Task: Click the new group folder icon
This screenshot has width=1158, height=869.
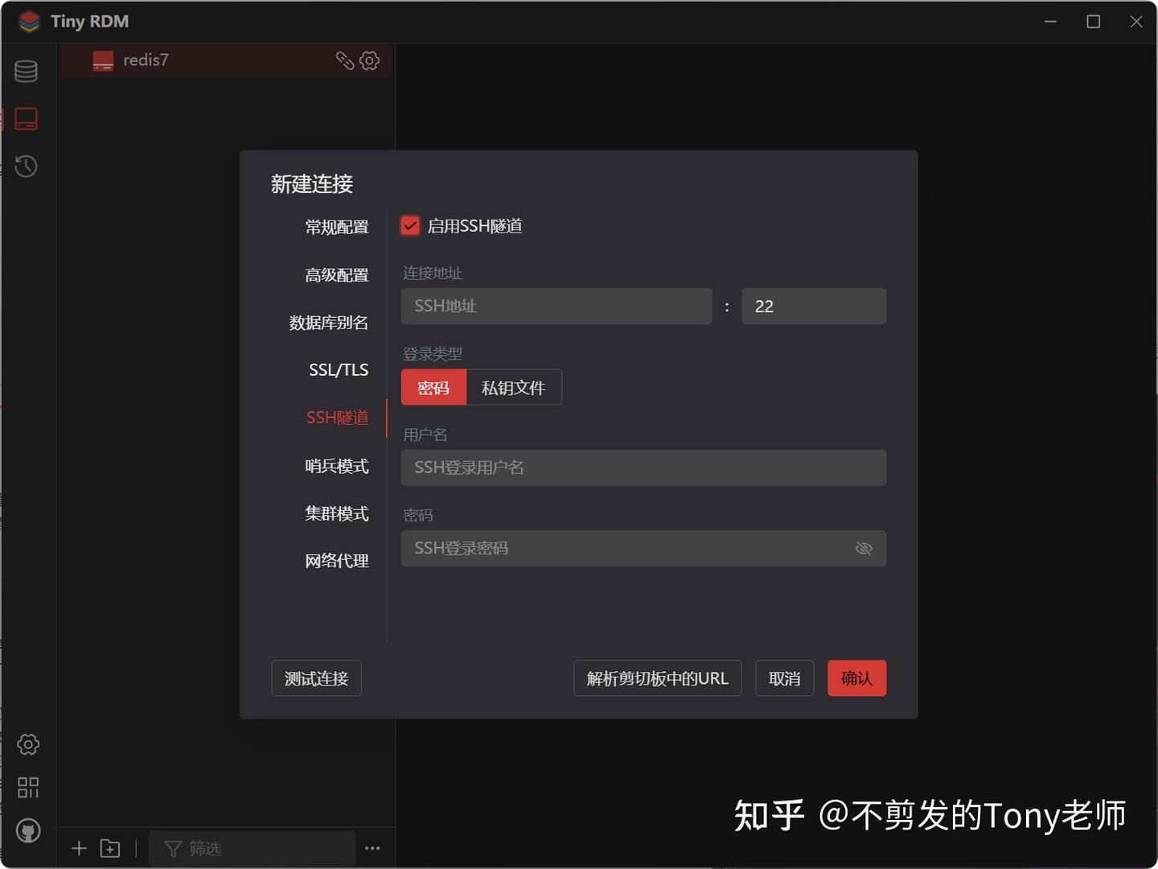Action: [x=110, y=848]
